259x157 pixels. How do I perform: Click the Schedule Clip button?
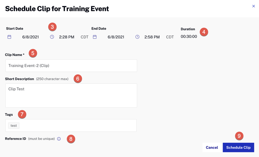point(238,147)
